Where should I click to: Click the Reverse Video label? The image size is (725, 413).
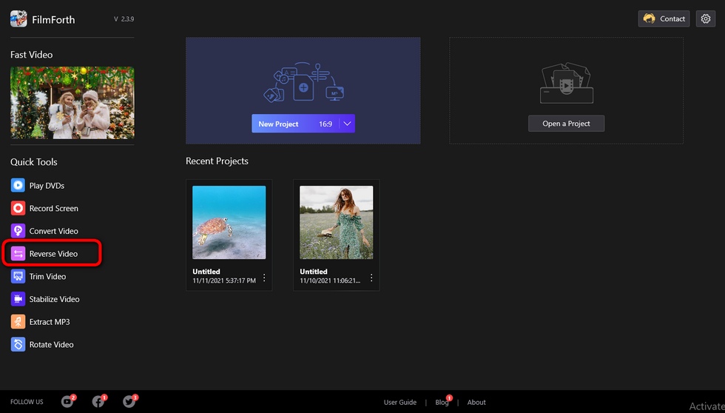(53, 253)
